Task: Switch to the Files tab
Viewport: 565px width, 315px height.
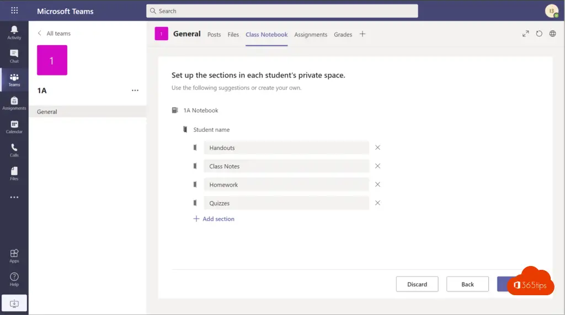Action: (x=233, y=35)
